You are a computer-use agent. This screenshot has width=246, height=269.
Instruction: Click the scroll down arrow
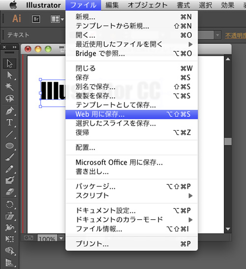[228, 229]
